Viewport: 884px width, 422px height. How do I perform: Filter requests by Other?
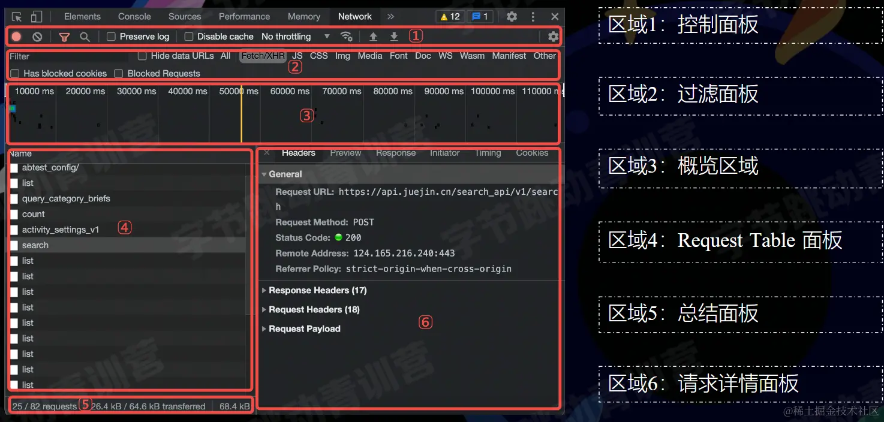[x=545, y=56]
